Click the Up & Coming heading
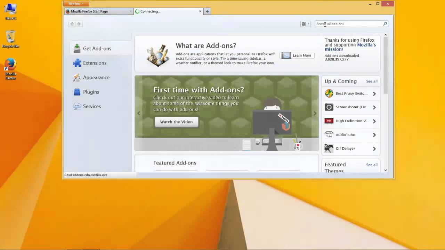The width and height of the screenshot is (445, 250). (341, 81)
